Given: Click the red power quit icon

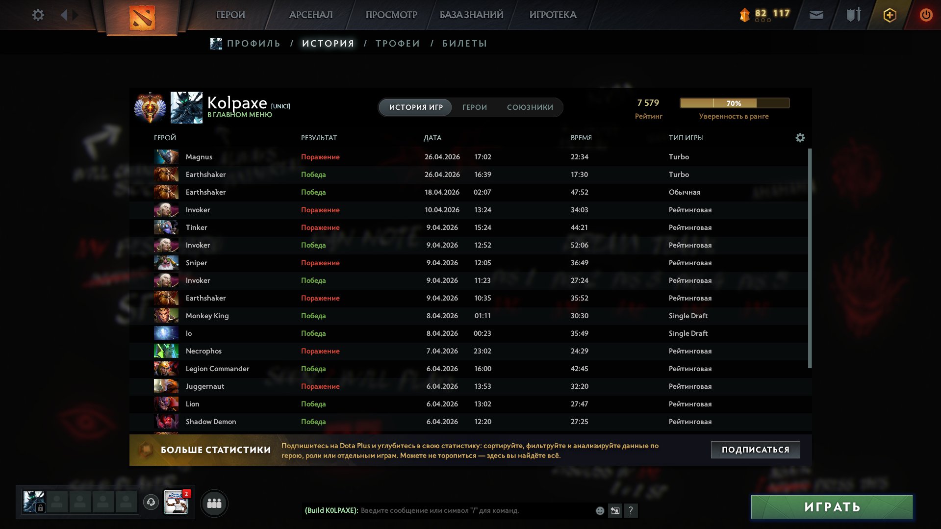Looking at the screenshot, I should coord(926,15).
